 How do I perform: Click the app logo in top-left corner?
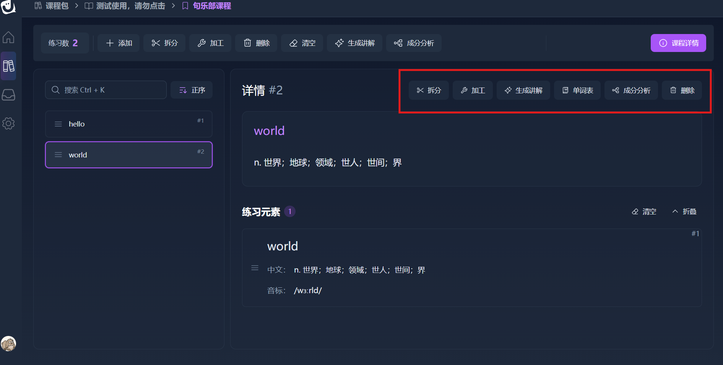(x=8, y=6)
